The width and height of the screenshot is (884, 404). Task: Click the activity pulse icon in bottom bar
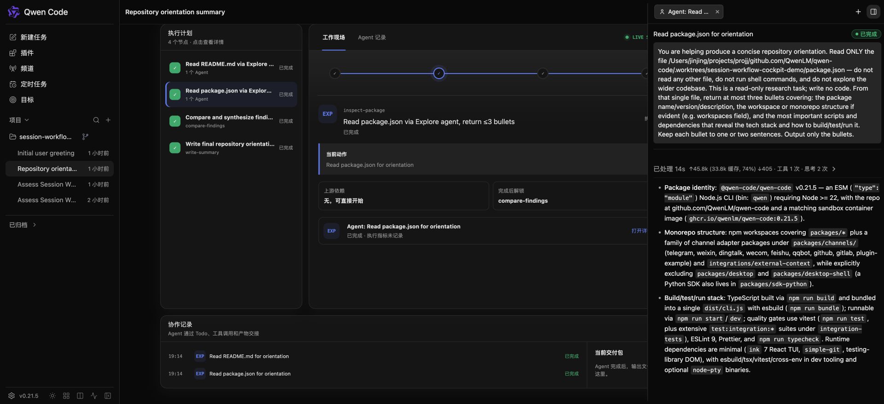click(x=94, y=396)
